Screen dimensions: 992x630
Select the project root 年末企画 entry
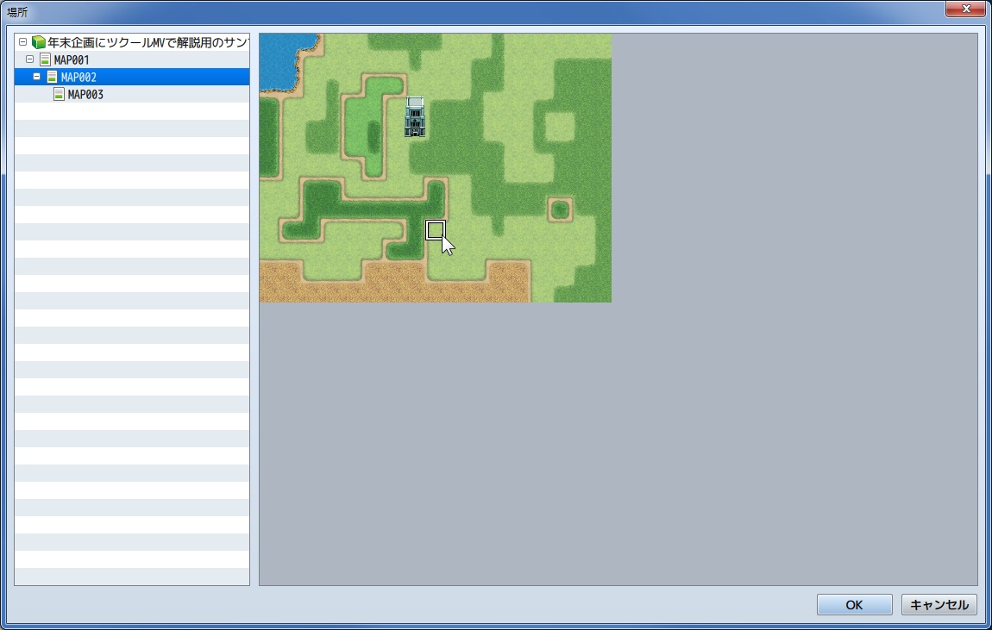[x=148, y=42]
